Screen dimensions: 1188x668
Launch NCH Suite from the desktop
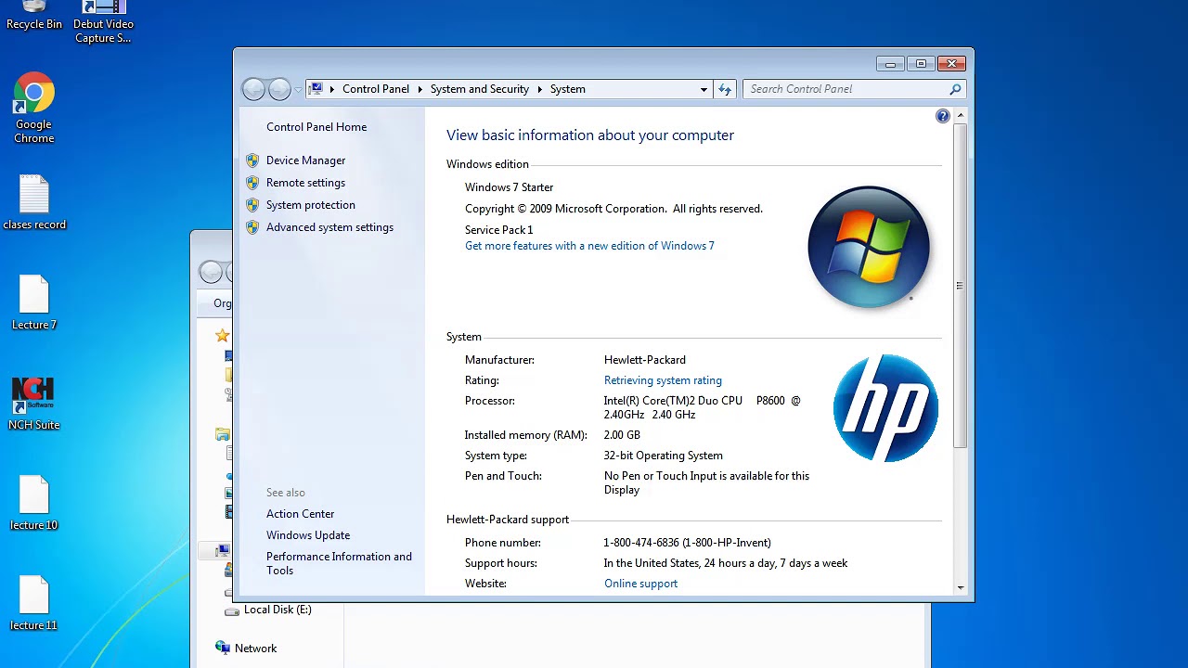tap(32, 391)
